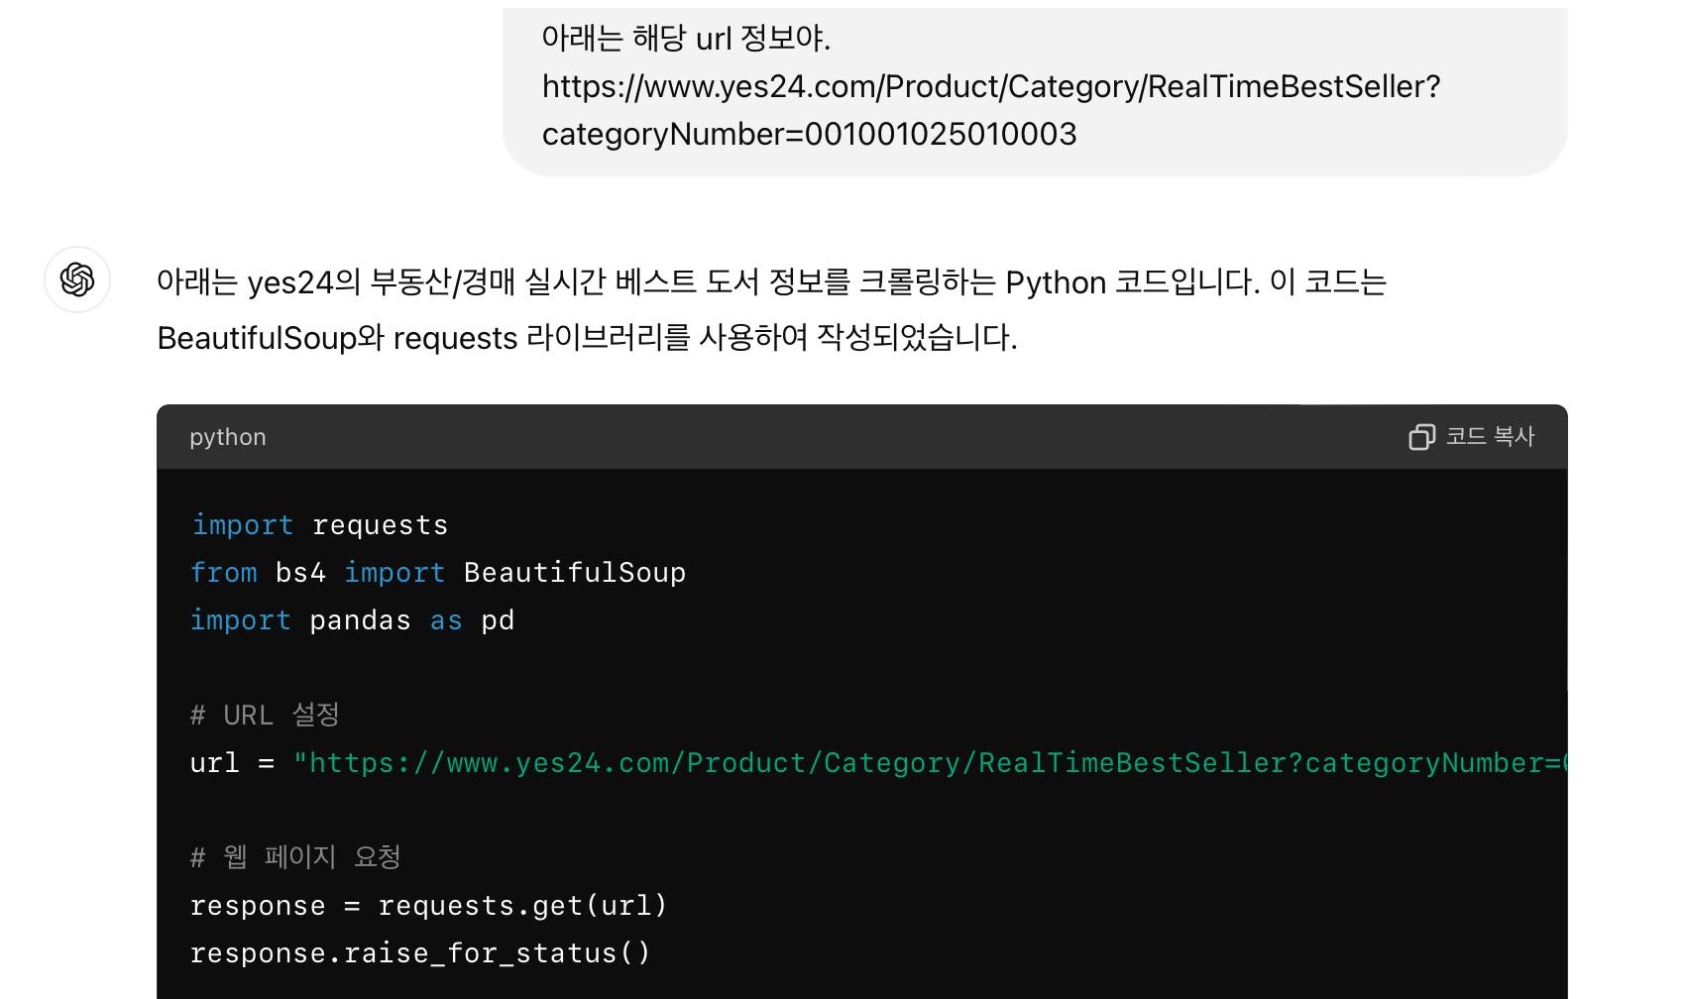The height and width of the screenshot is (999, 1687).
Task: Click the 'import requests' code line
Action: click(x=319, y=525)
